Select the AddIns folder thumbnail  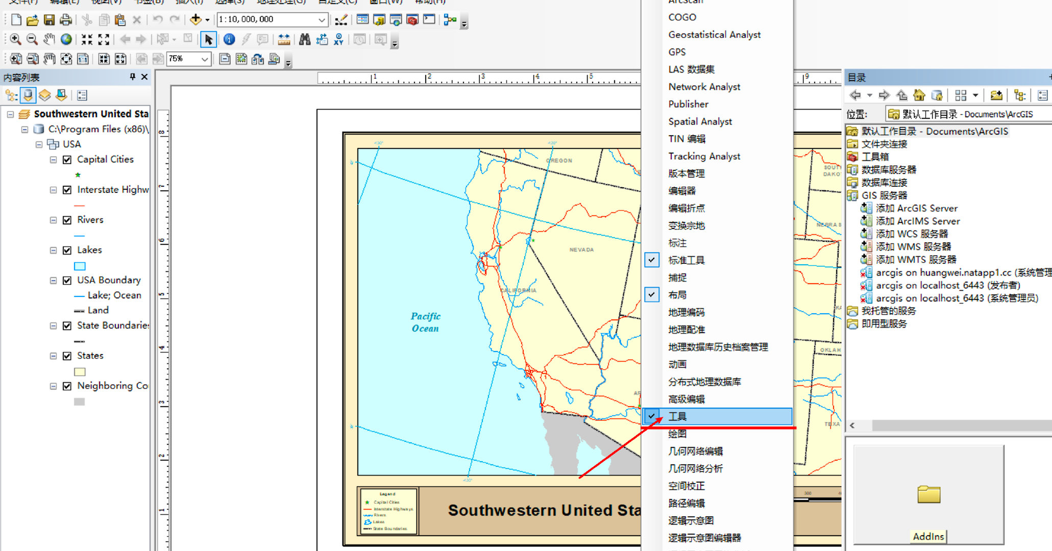pos(928,494)
